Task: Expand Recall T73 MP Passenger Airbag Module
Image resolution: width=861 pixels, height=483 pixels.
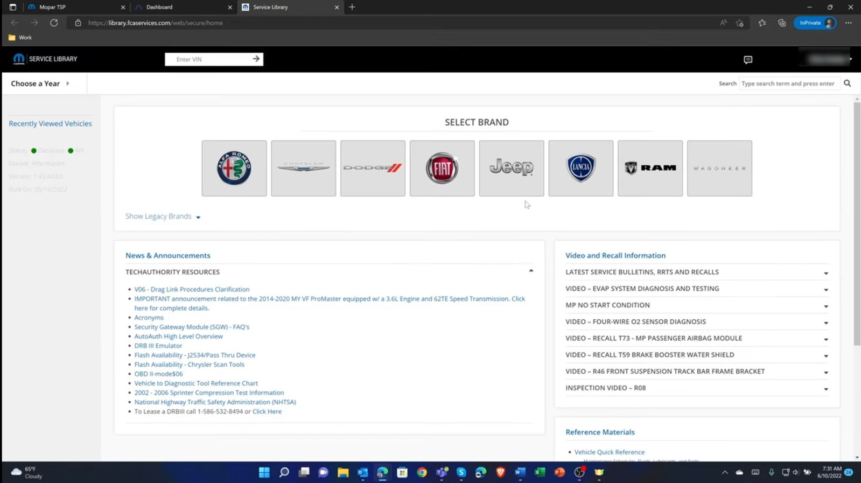Action: (x=697, y=339)
